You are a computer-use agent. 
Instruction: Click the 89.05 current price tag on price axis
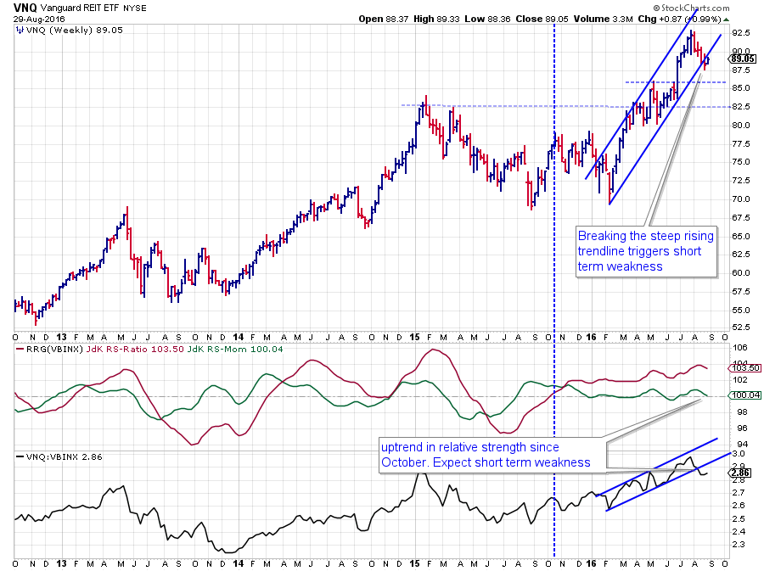point(743,59)
